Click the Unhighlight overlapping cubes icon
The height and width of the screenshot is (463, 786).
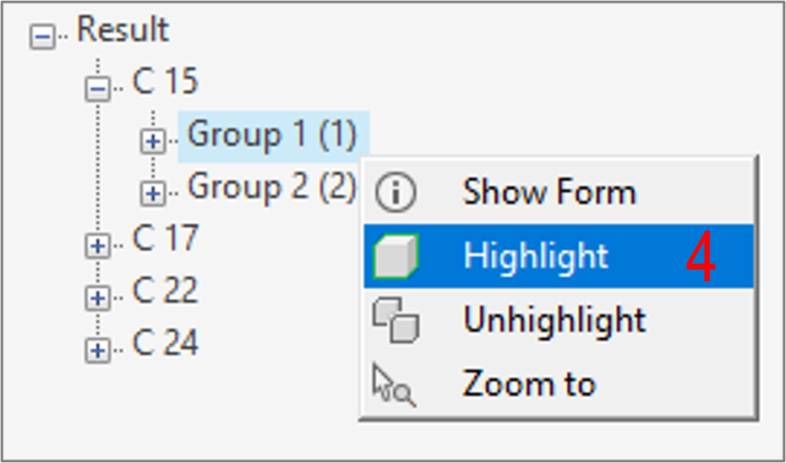point(396,319)
